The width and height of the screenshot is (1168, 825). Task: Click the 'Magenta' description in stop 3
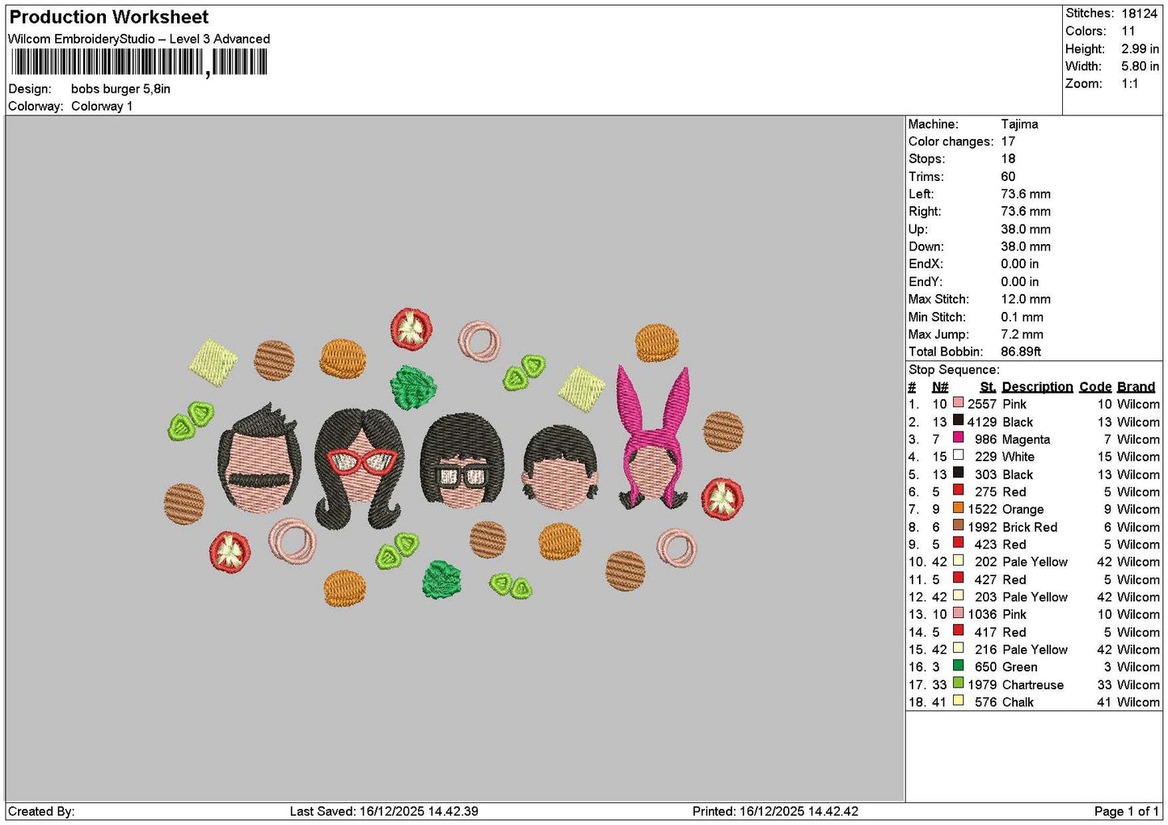[x=1027, y=439]
